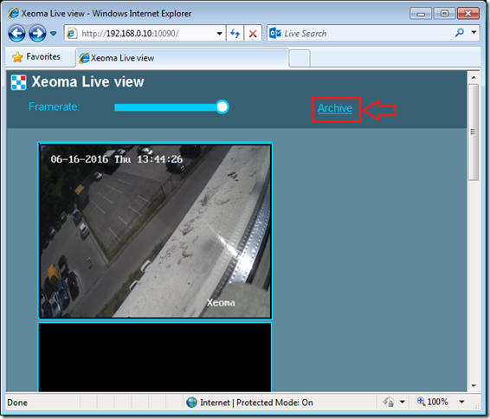Click the Live Search provider icon
Image resolution: width=490 pixels, height=419 pixels.
pos(275,33)
